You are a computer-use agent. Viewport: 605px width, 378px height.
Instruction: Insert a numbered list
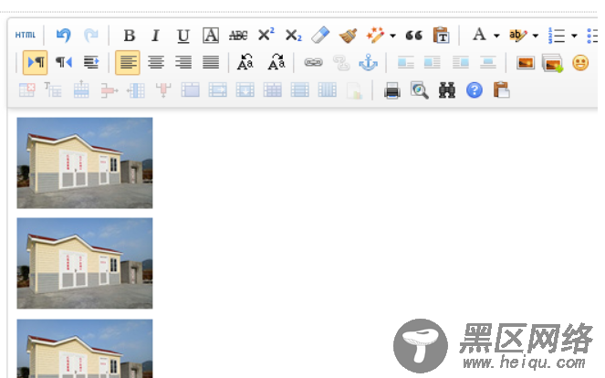click(x=557, y=36)
